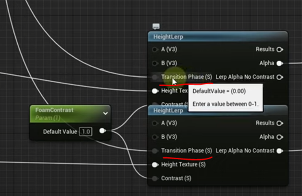This screenshot has width=302, height=196.
Task: Click the Alpha output pin on top HeightLerp
Action: click(x=280, y=63)
